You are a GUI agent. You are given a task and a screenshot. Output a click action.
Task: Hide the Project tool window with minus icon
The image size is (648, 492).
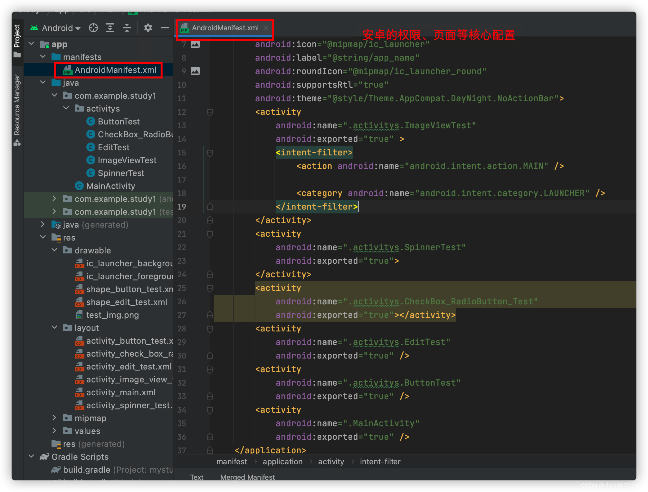(165, 28)
